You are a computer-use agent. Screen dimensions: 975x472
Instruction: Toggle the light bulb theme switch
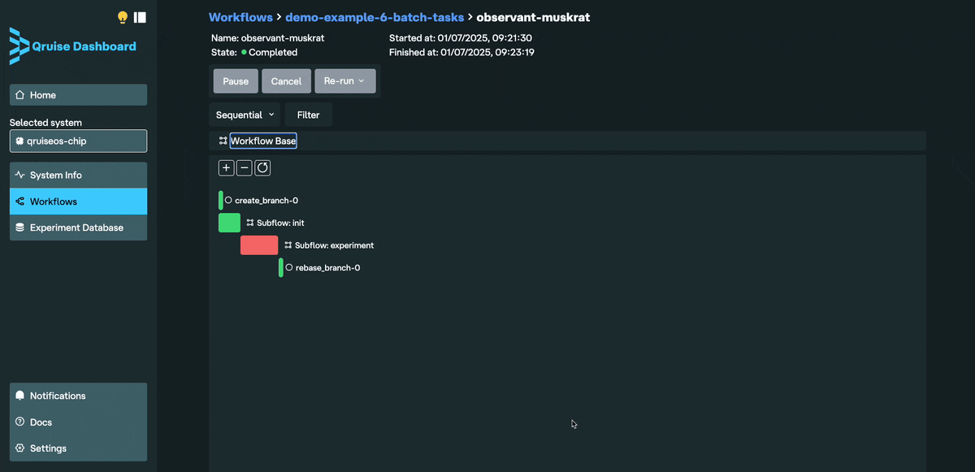(123, 17)
